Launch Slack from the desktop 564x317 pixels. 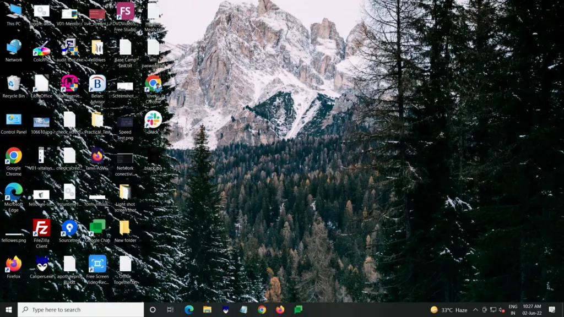tap(153, 119)
